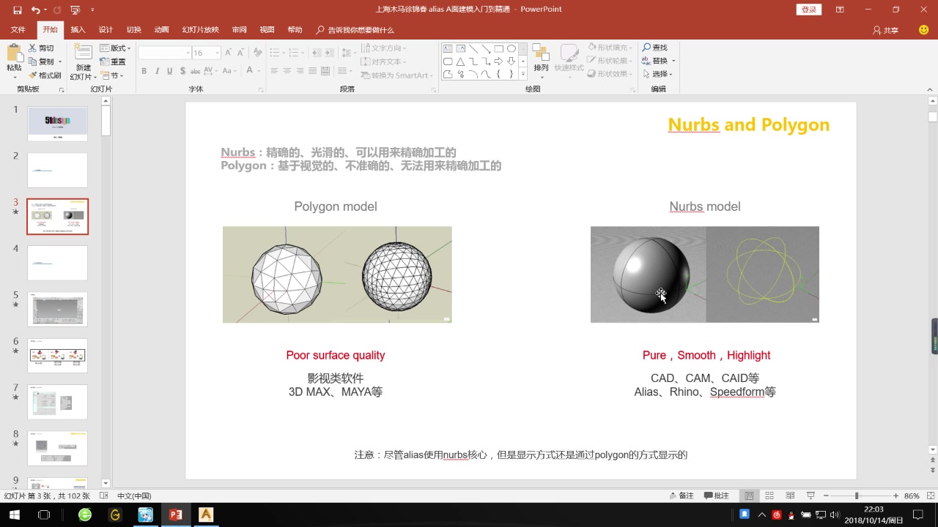Switch to Slide Sorter view in status bar
The image size is (938, 527).
[769, 496]
